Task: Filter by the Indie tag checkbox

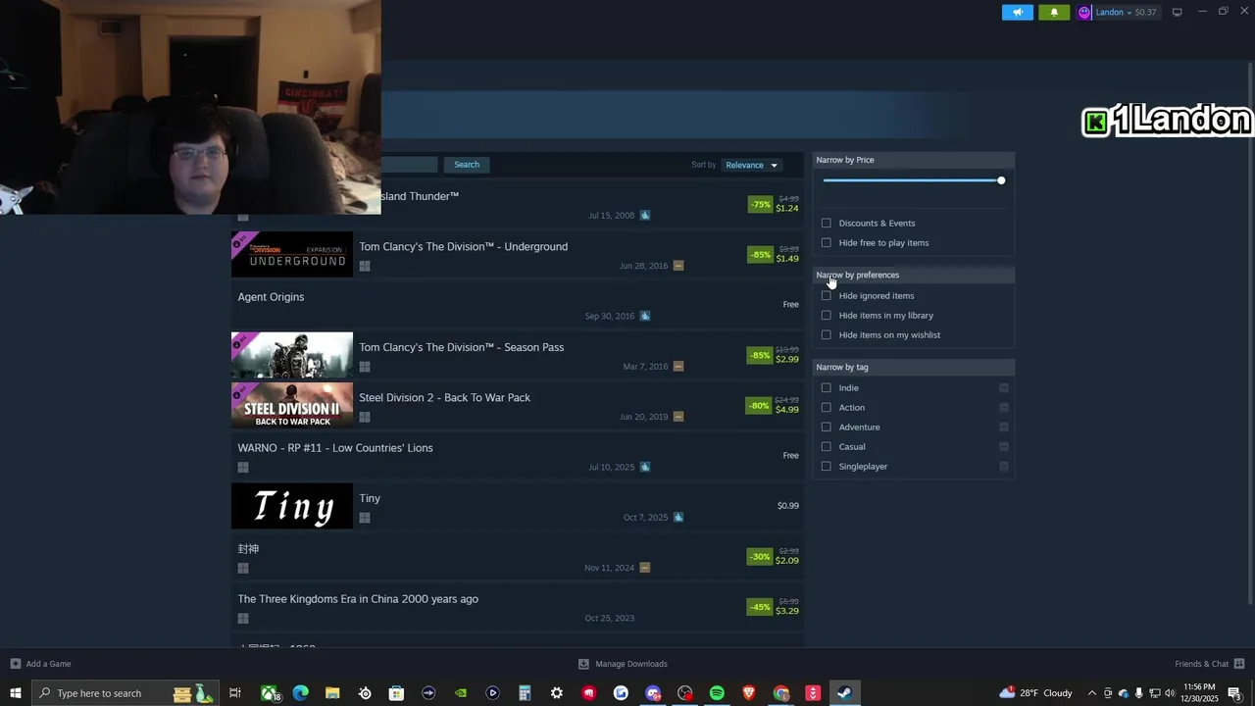Action: point(826,387)
